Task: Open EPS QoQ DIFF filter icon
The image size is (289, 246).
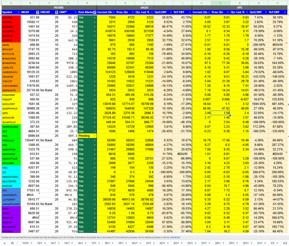Action: (266, 12)
